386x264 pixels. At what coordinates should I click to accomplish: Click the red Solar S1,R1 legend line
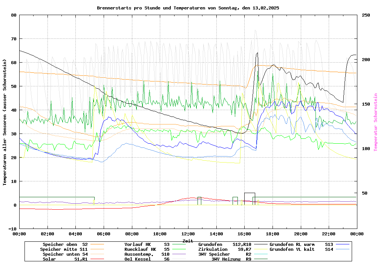point(105,259)
